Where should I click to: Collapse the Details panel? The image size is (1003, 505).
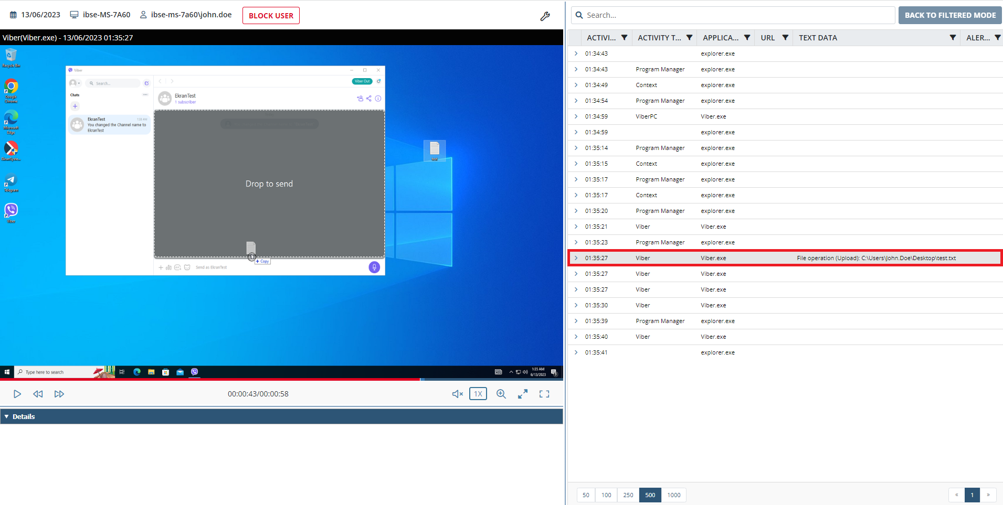7,416
